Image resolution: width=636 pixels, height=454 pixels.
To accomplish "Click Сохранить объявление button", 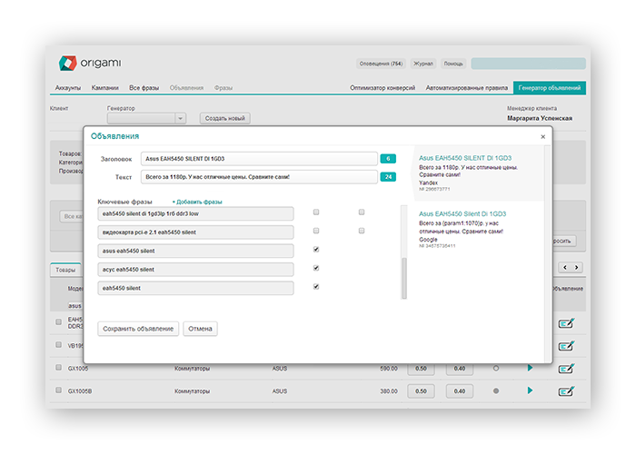I will [138, 329].
